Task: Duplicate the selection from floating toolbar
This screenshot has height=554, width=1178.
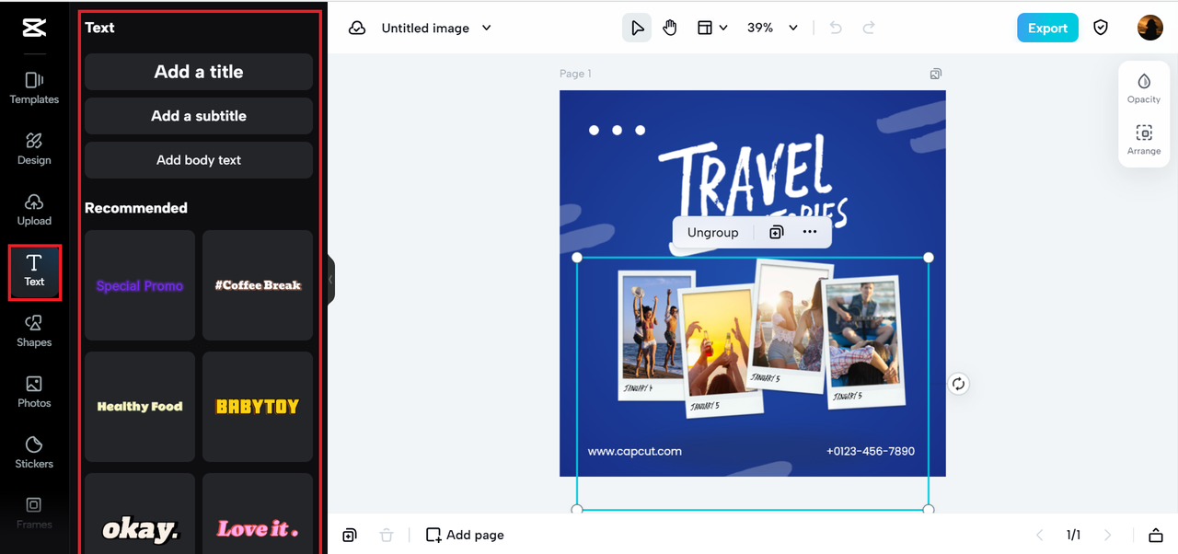Action: (776, 232)
